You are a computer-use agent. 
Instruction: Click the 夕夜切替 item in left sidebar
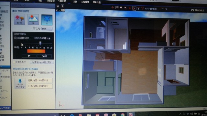tap(5, 77)
